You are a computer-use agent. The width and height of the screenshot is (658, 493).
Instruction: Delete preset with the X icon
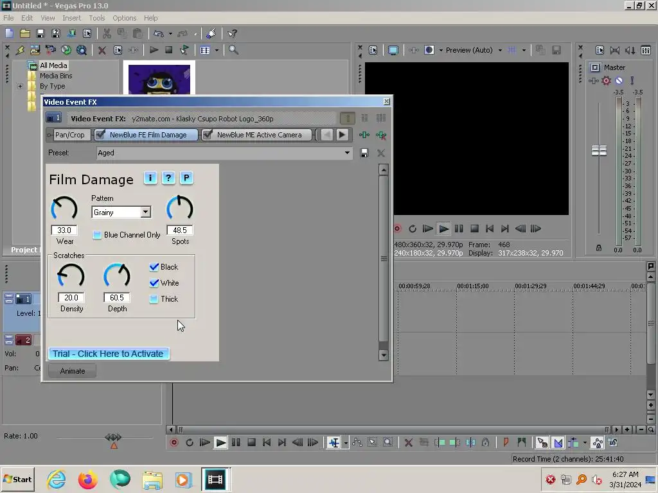click(x=381, y=153)
